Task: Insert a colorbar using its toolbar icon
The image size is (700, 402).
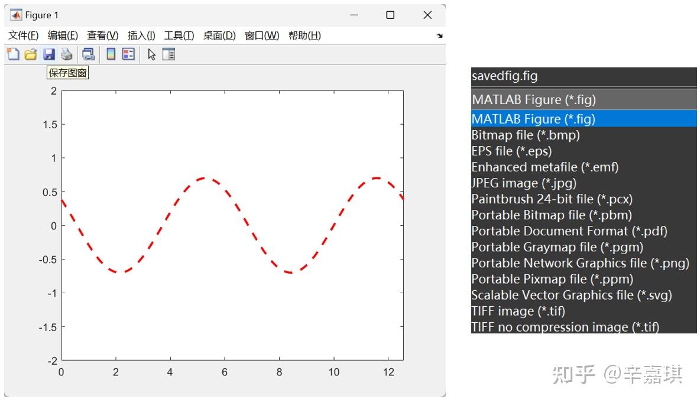Action: click(x=109, y=54)
